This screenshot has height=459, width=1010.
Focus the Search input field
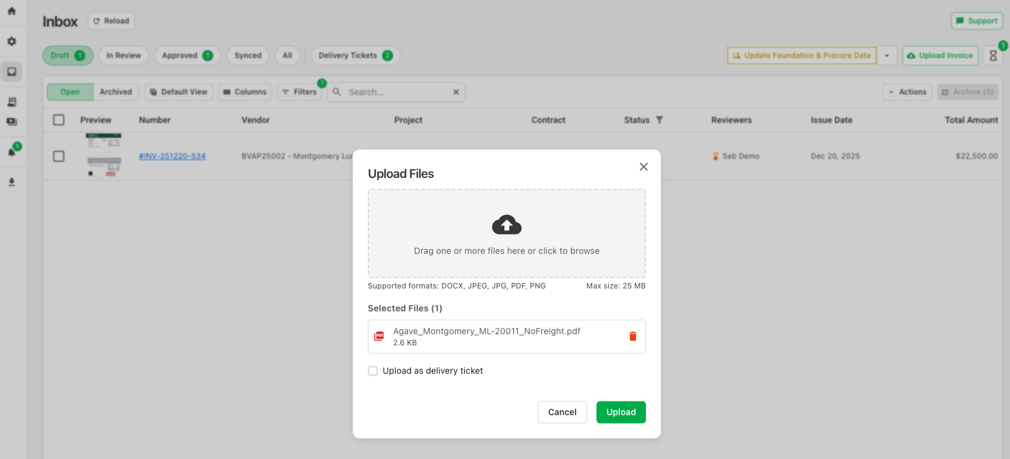tap(396, 92)
